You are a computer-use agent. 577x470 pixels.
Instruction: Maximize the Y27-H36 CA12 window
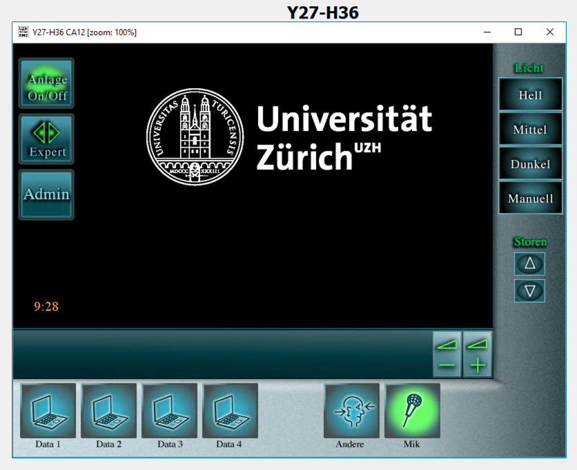518,32
